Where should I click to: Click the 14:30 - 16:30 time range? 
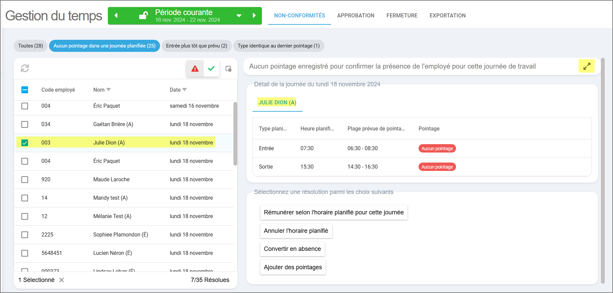pyautogui.click(x=362, y=167)
